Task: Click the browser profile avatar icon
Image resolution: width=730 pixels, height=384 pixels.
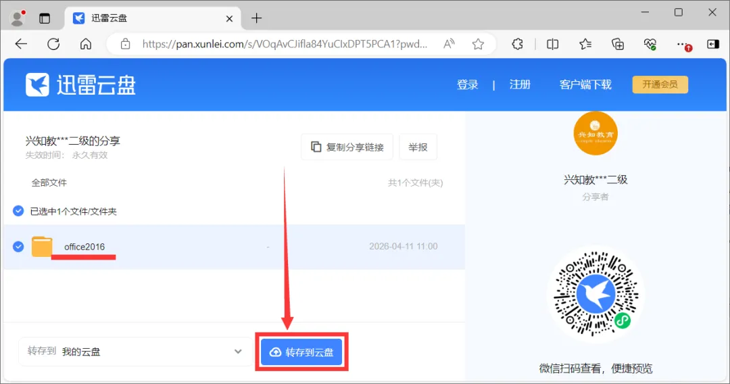Action: pyautogui.click(x=18, y=18)
